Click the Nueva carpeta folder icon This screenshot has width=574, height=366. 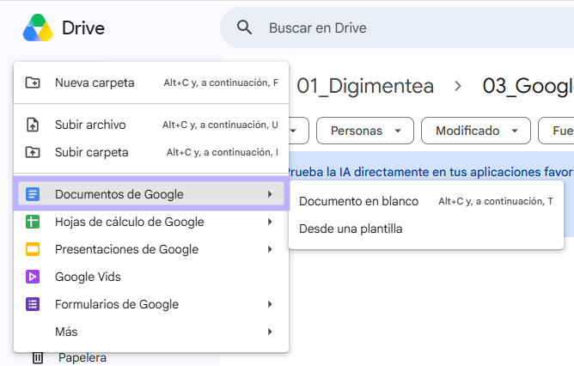[33, 82]
